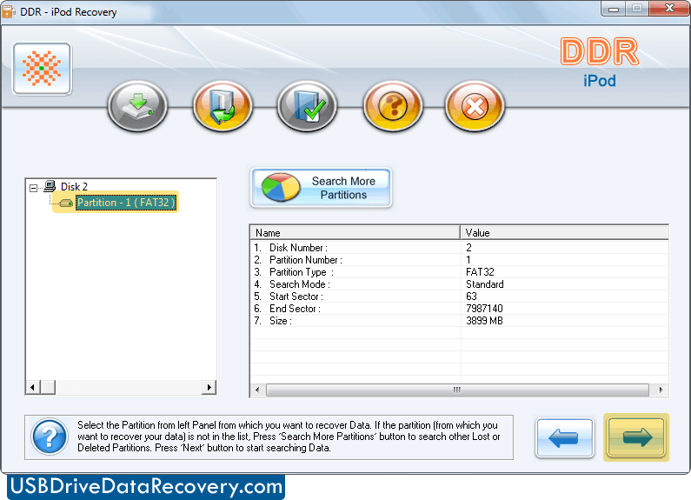Minimize the DDR iPod Recovery window
Screen dimensions: 691x500
tap(614, 9)
